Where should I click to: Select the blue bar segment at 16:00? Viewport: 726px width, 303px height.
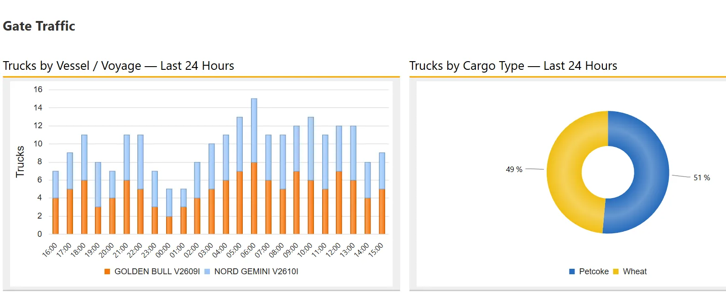[56, 185]
